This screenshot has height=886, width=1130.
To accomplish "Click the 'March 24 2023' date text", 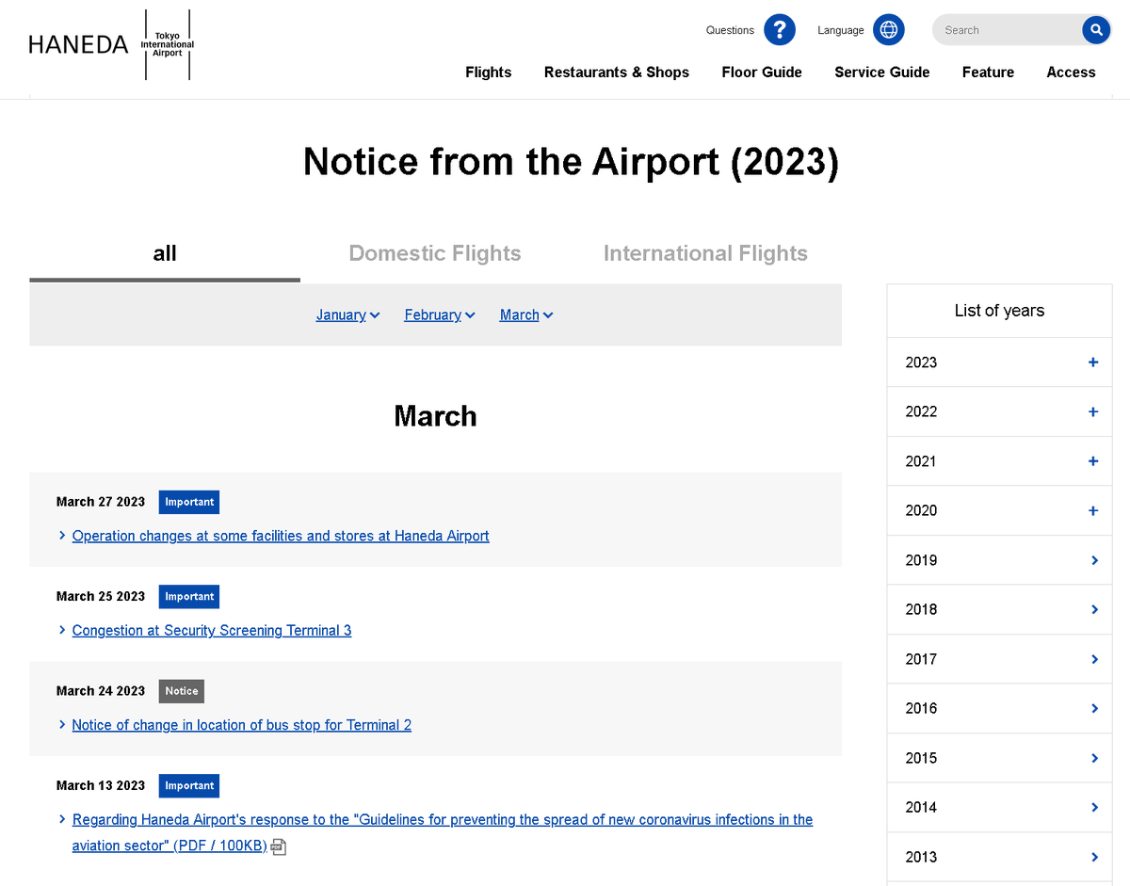I will tap(101, 691).
